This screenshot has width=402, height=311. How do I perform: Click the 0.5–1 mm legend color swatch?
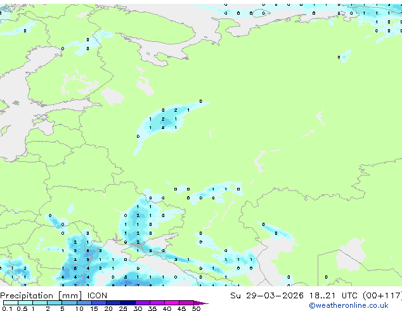(x=25, y=303)
